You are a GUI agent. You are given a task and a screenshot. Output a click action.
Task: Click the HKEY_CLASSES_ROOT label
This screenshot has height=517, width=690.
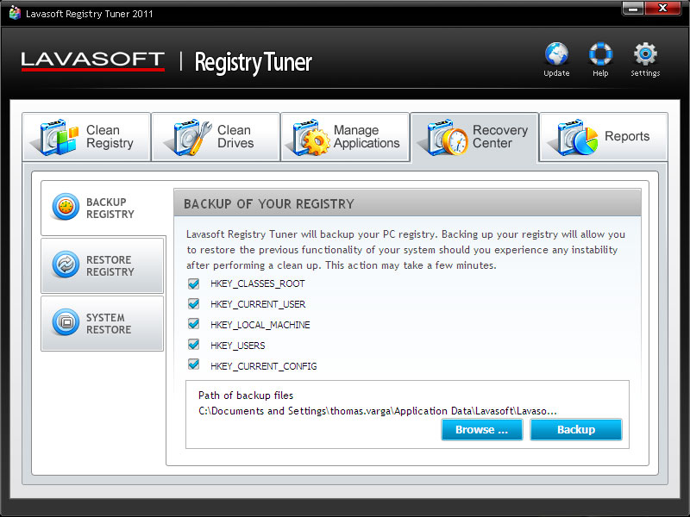[257, 283]
